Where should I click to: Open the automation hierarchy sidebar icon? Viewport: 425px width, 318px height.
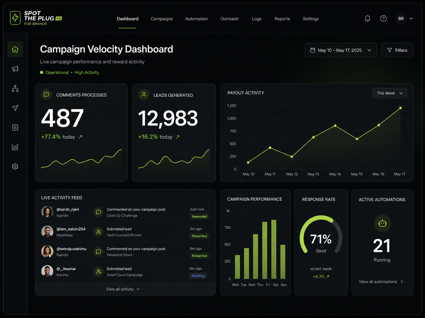click(x=15, y=88)
